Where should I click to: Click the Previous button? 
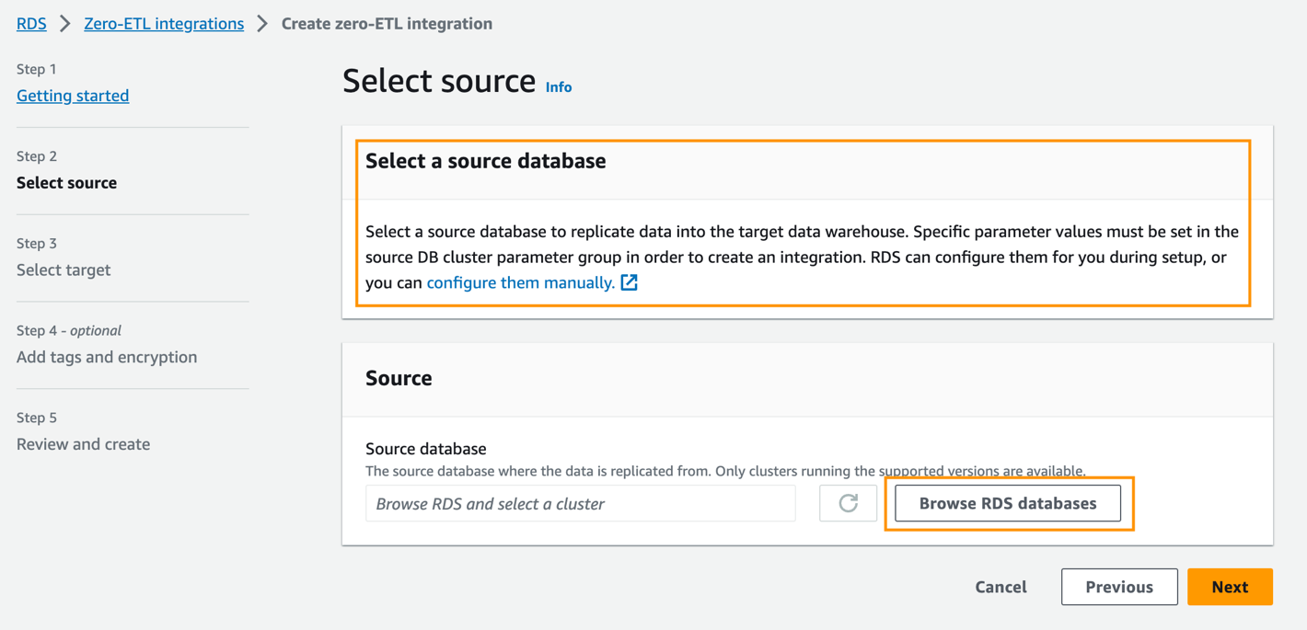point(1118,587)
